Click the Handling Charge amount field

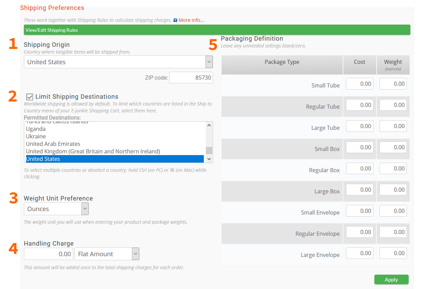coord(49,254)
